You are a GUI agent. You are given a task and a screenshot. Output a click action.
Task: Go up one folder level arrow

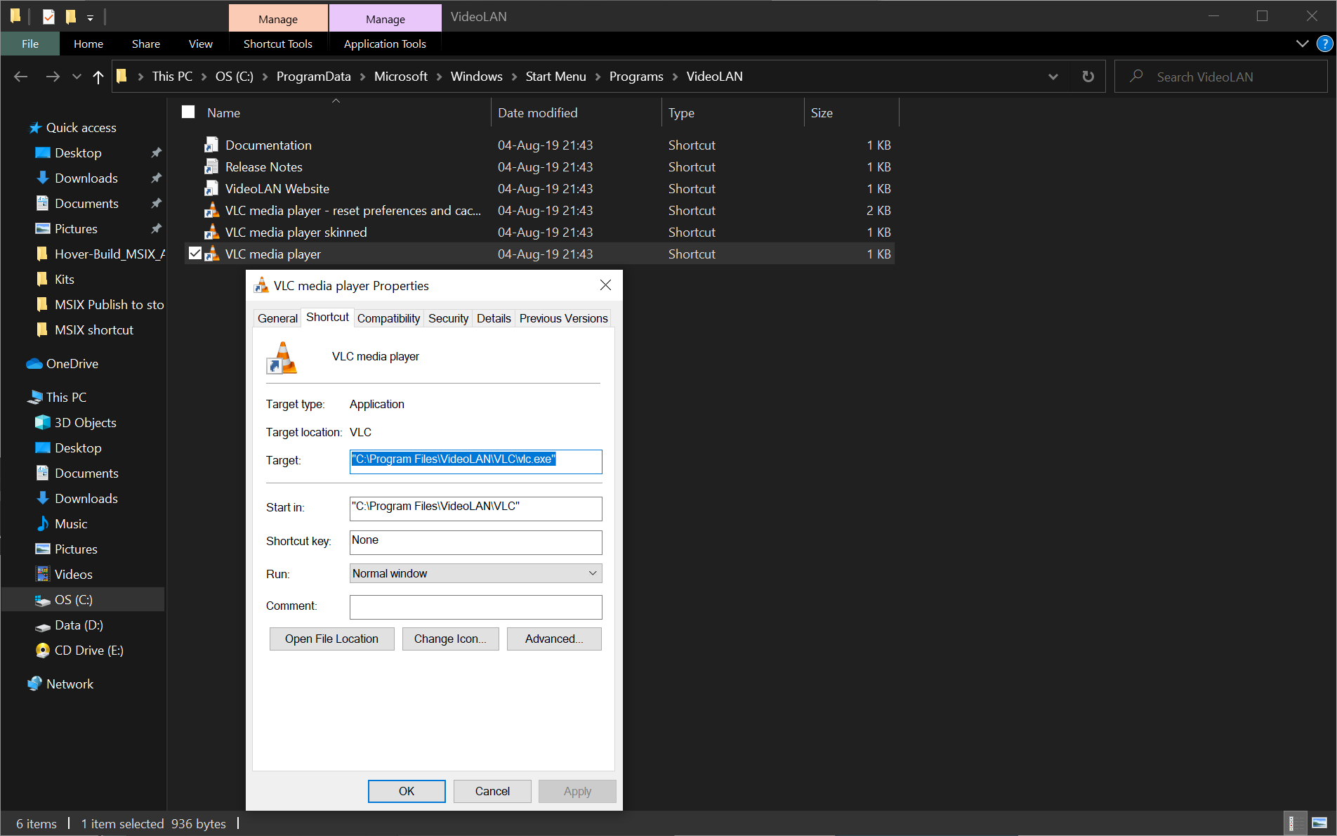(98, 77)
